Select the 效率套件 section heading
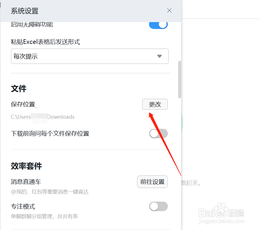The height and width of the screenshot is (230, 259). 26,166
